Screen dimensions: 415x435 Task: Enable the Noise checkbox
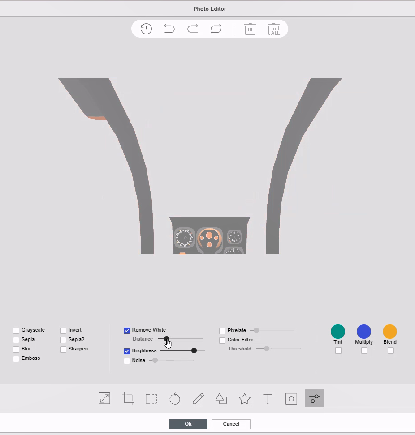(127, 361)
